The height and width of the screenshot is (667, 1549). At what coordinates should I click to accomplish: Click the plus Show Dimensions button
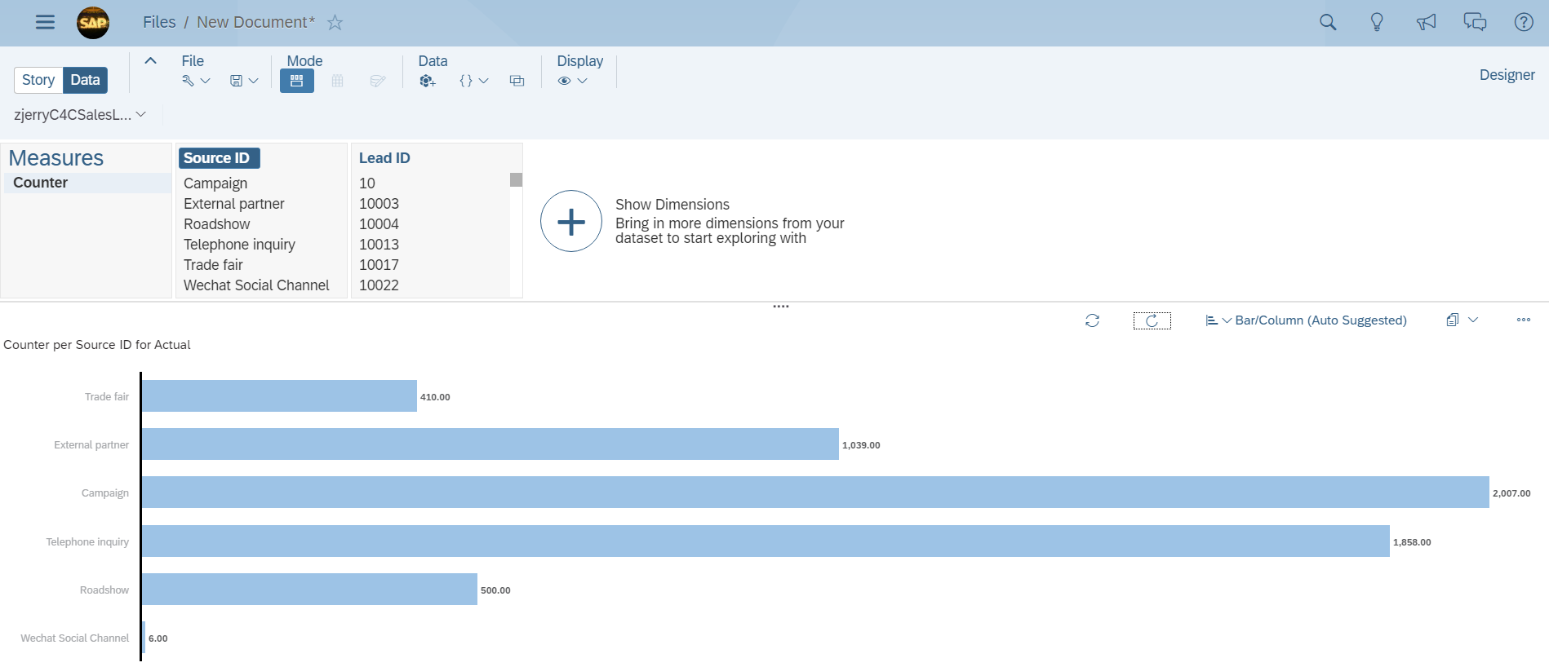coord(571,221)
